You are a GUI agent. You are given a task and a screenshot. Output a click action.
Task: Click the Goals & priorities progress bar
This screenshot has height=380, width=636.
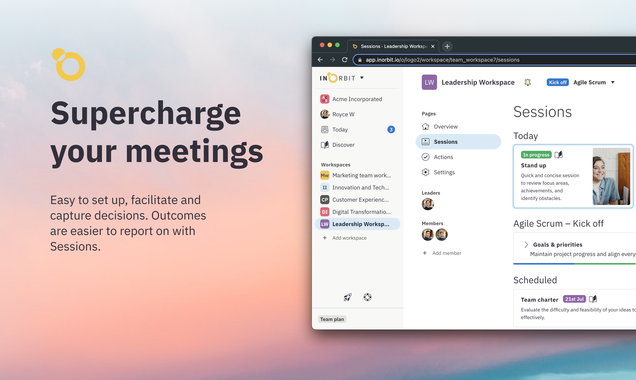pyautogui.click(x=574, y=263)
